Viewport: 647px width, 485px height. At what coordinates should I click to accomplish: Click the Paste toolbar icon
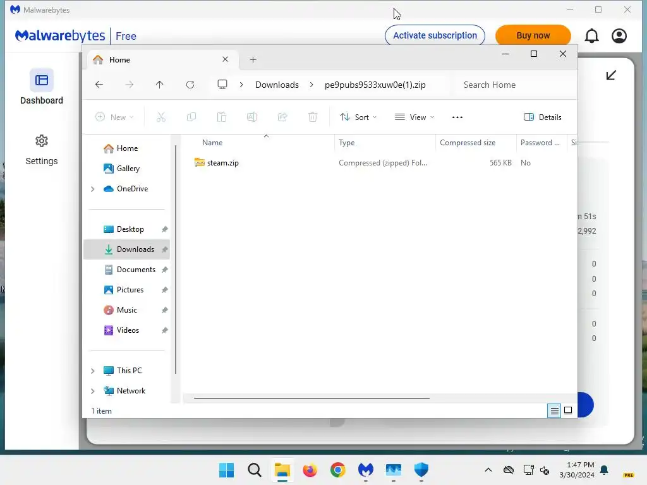click(222, 117)
